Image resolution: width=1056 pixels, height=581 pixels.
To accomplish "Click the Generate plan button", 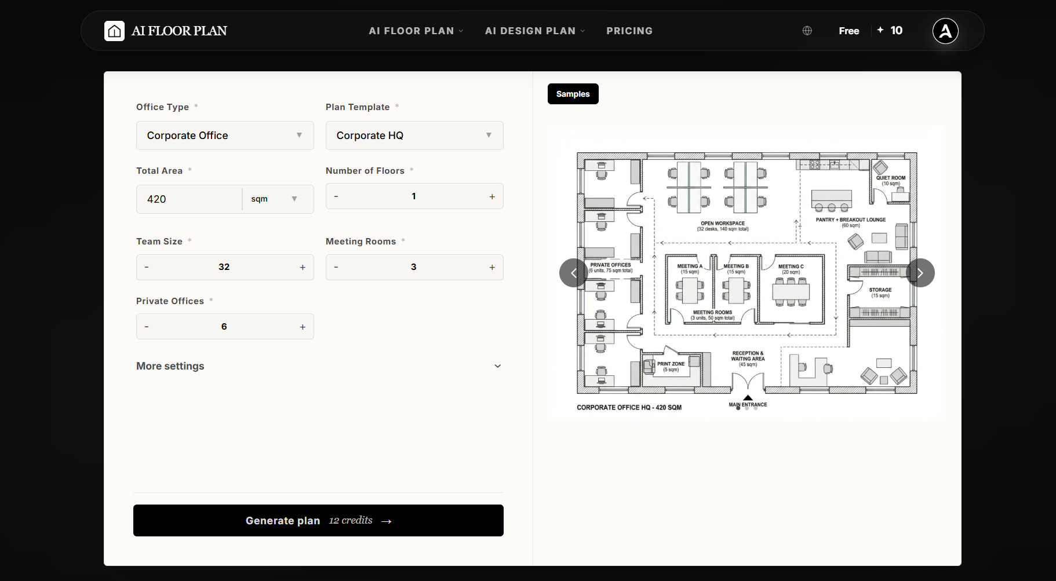I will 318,520.
